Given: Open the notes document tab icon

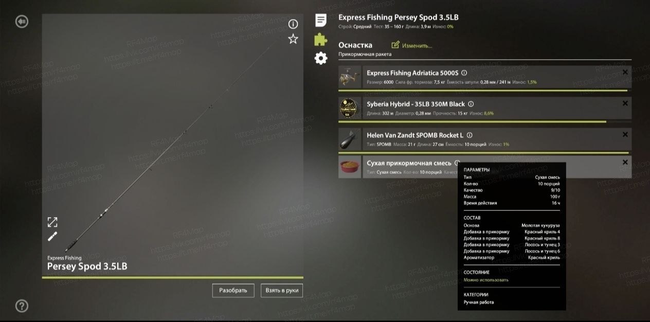Looking at the screenshot, I should [321, 21].
